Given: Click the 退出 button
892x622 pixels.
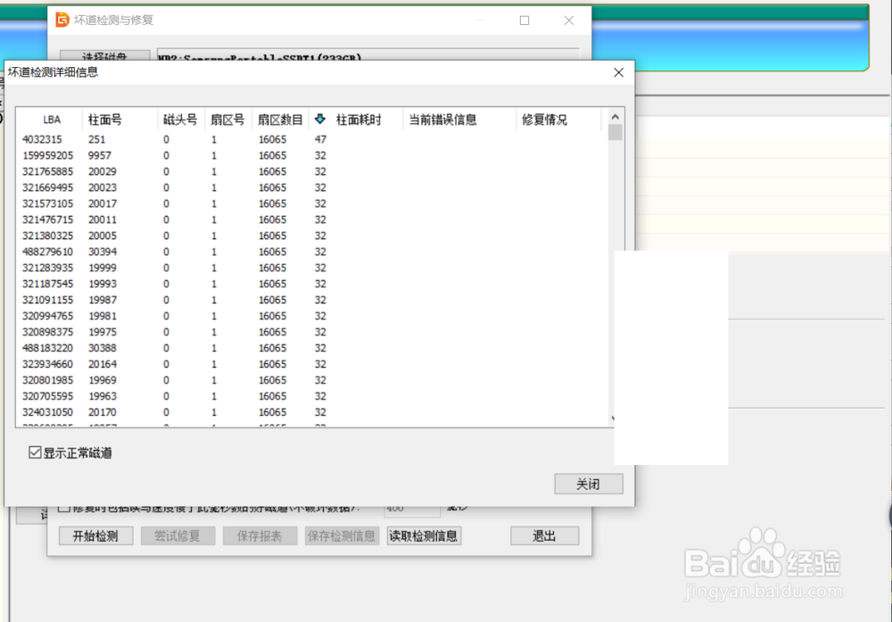Looking at the screenshot, I should click(x=544, y=535).
